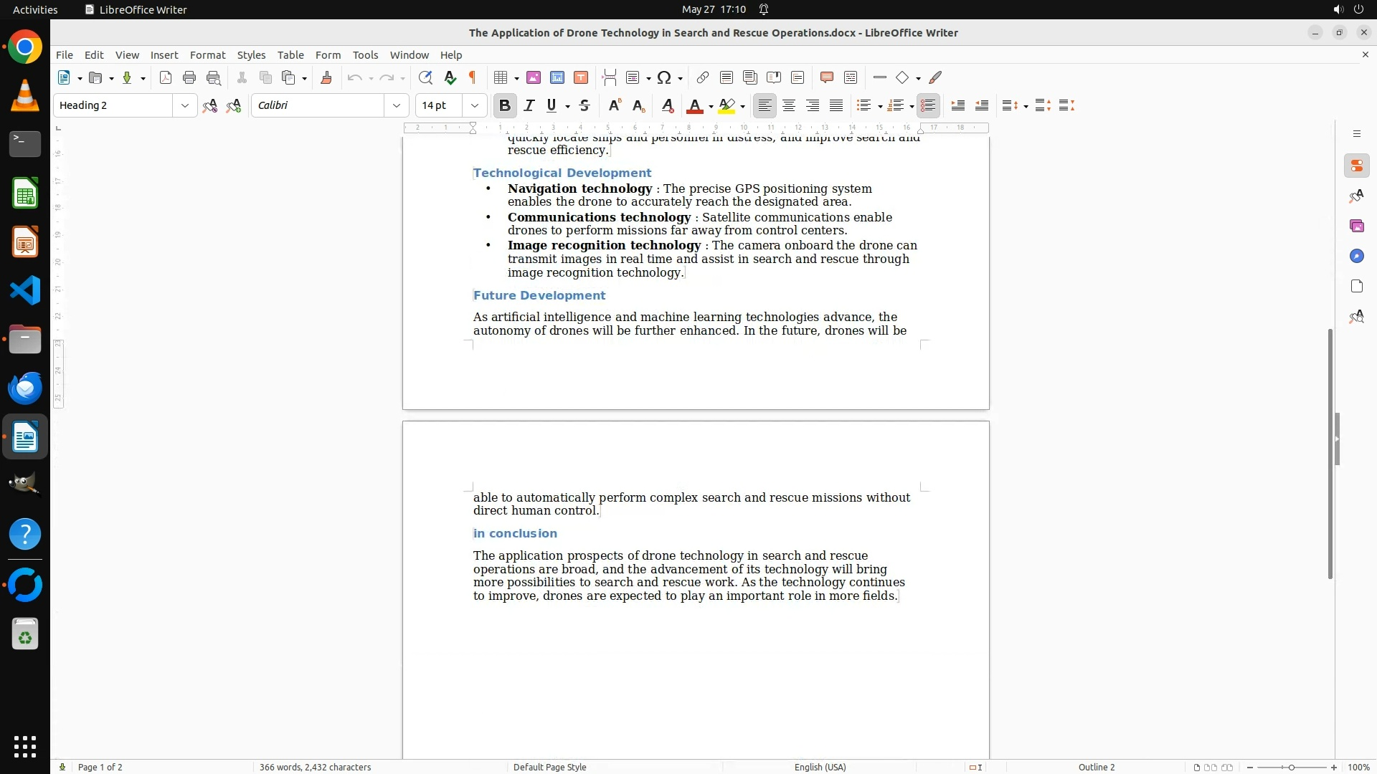Open the font size dropdown

tap(474, 105)
